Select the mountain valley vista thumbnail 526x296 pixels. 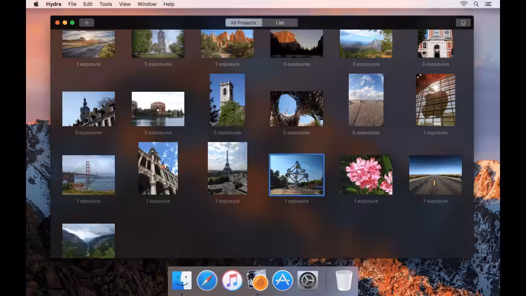[366, 44]
